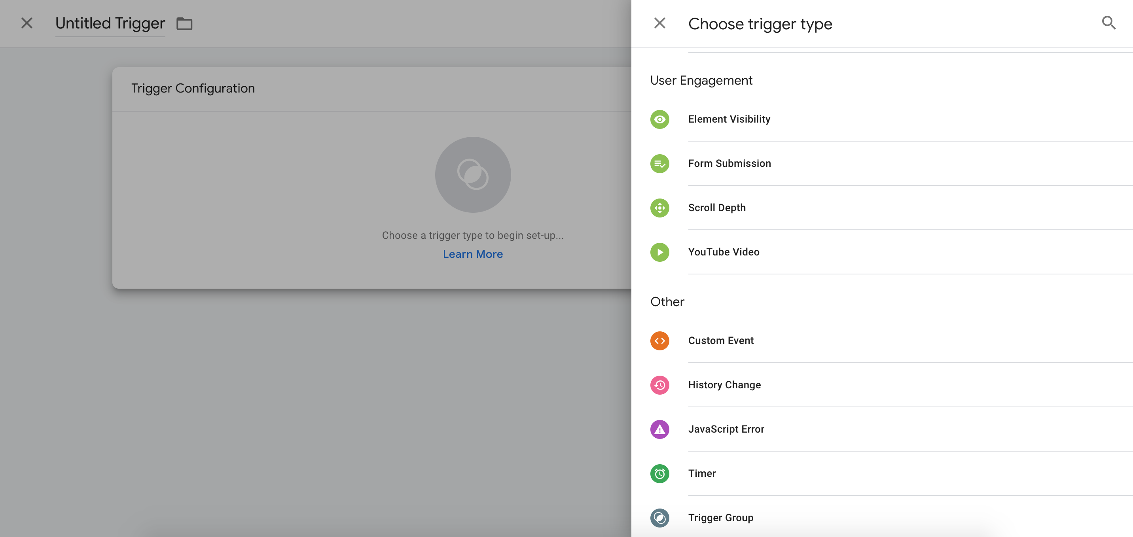
Task: Click "Choose a trigger type to begin set-up..." text
Action: (473, 236)
